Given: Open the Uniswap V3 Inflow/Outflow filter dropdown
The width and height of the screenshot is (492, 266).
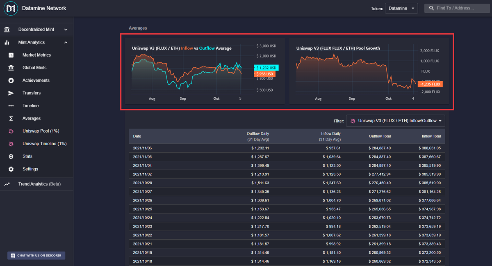Looking at the screenshot, I should click(395, 121).
